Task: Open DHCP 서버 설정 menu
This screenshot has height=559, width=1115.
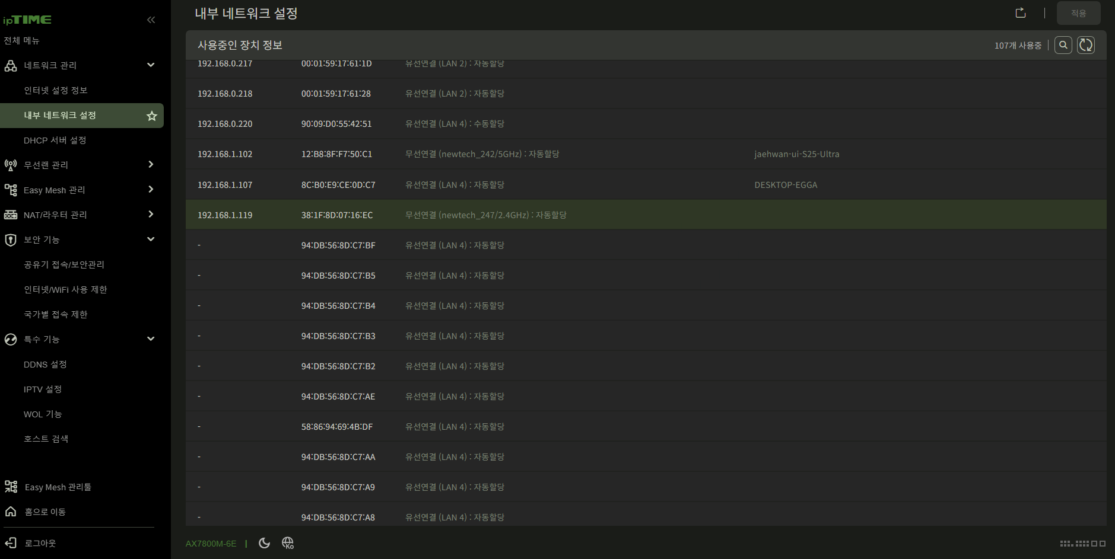Action: (55, 140)
